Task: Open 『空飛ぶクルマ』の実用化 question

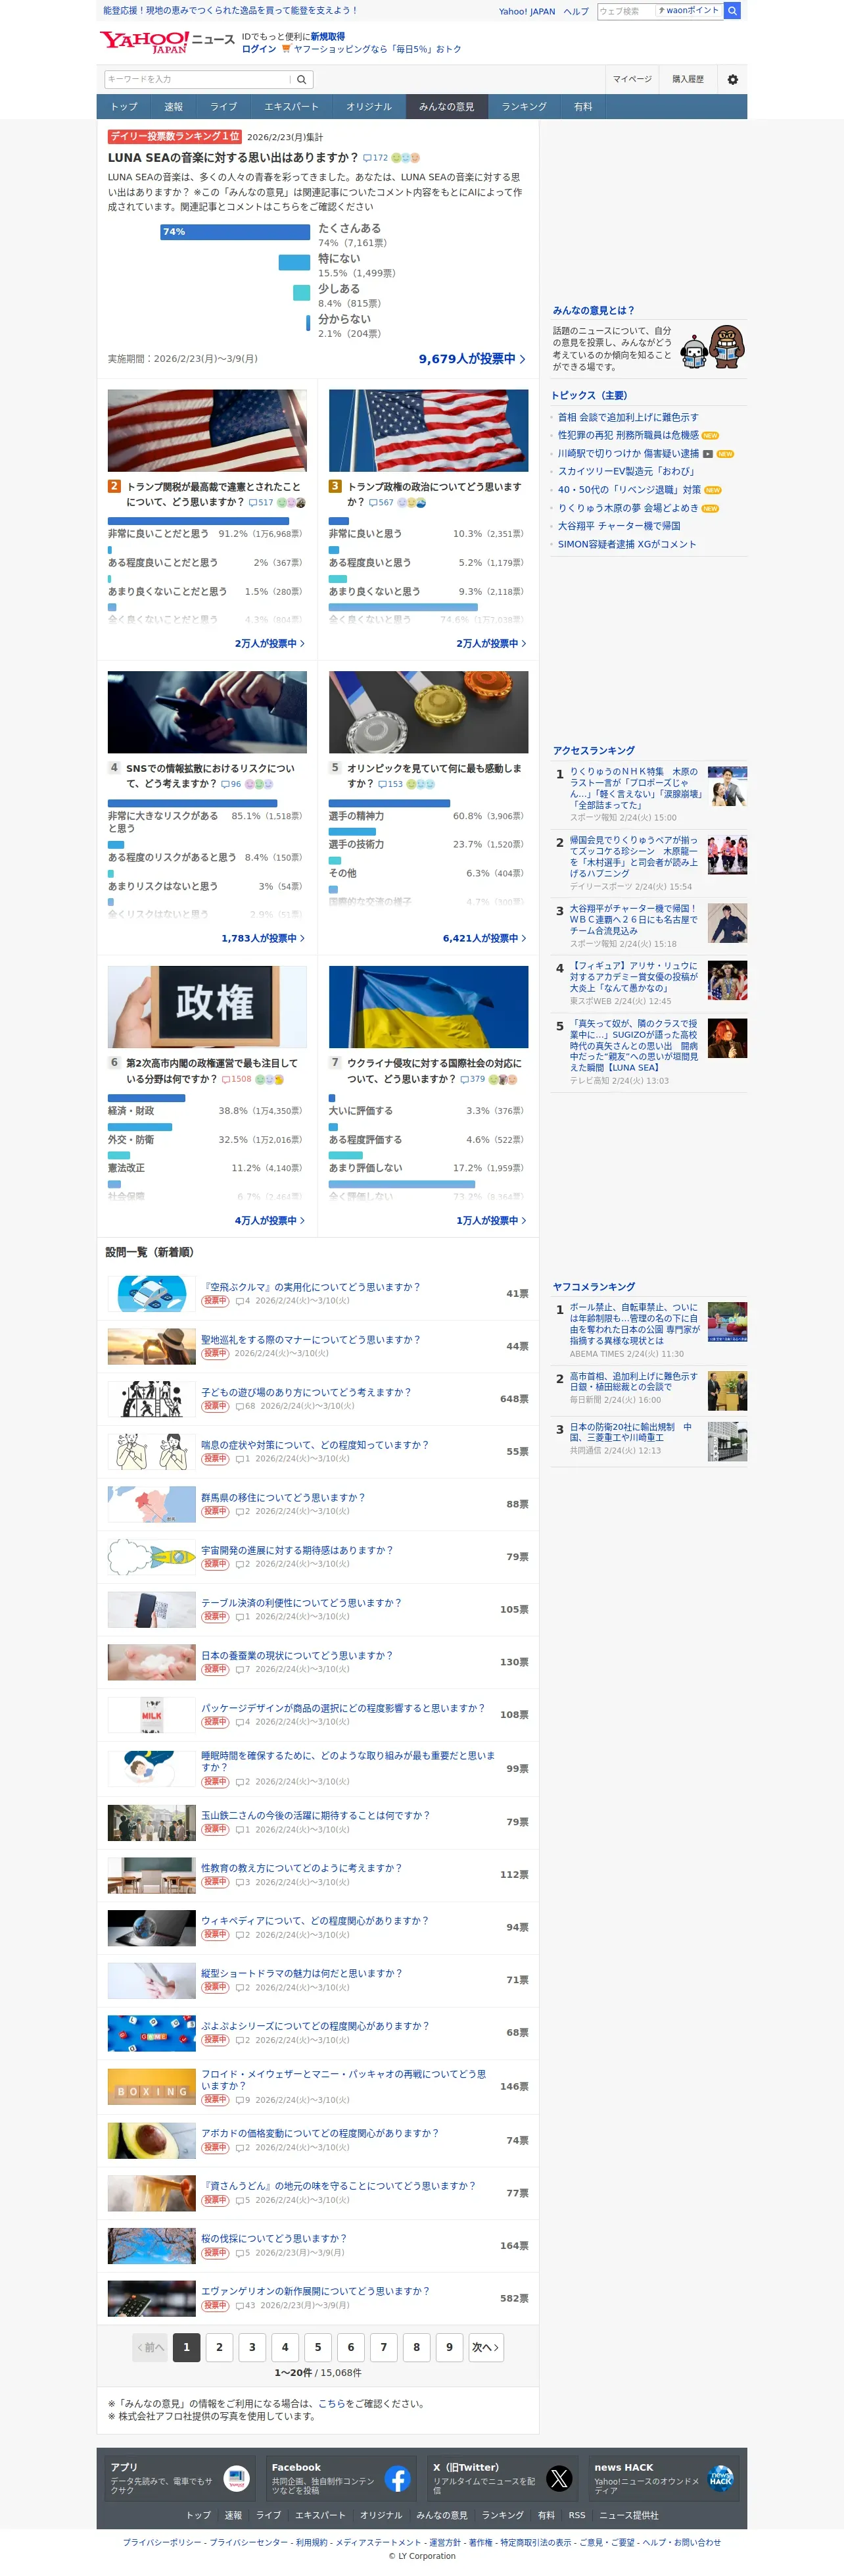Action: (311, 1288)
